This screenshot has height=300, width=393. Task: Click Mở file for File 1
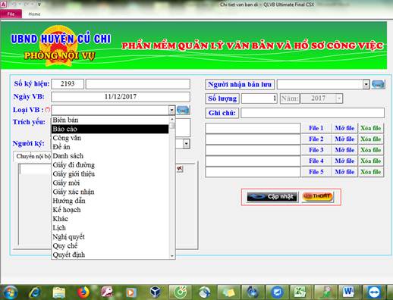point(344,128)
